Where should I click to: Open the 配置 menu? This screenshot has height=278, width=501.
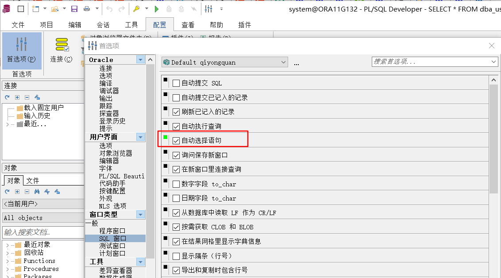point(159,25)
